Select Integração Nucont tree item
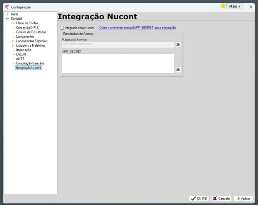This screenshot has height=205, width=258. [28, 68]
